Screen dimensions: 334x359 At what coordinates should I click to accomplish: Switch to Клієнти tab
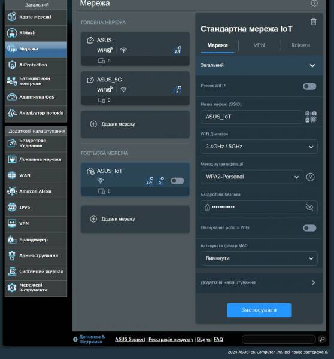300,45
